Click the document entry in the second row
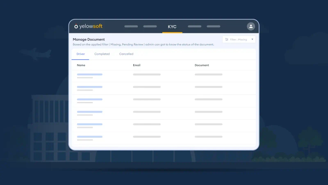 point(208,87)
